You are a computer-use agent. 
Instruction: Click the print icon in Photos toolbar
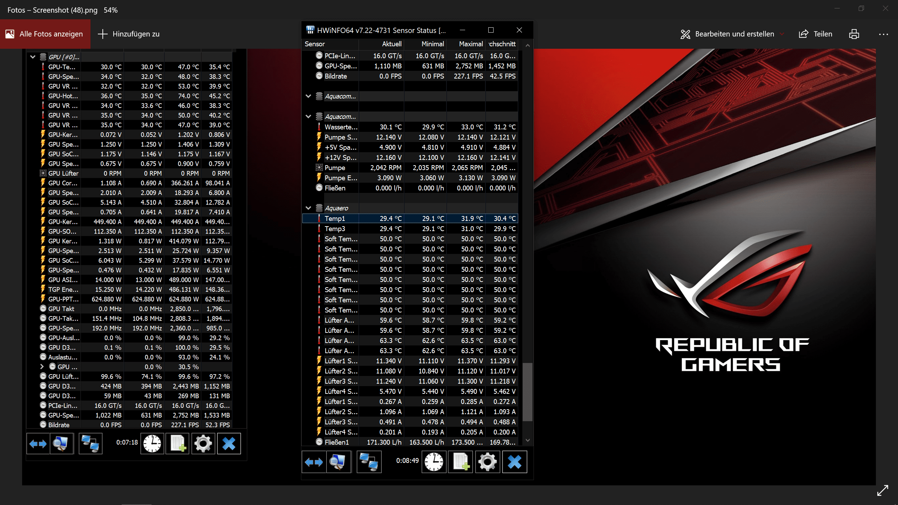click(x=854, y=34)
